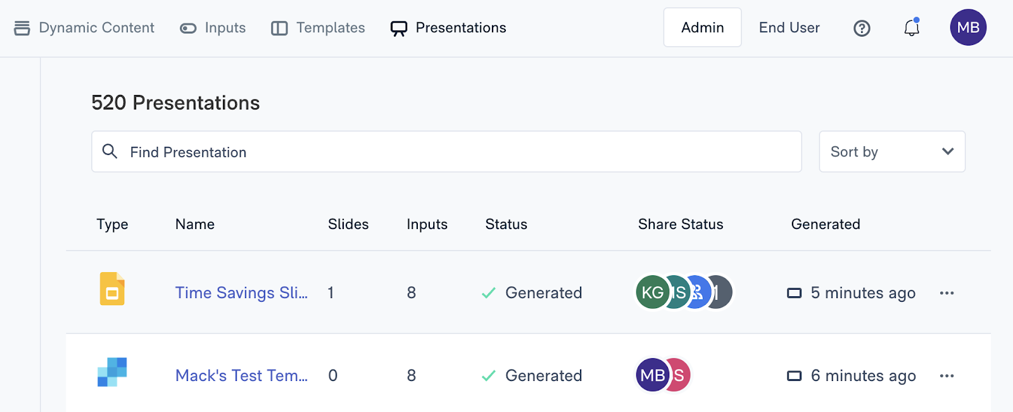This screenshot has width=1013, height=412.
Task: Click the blue squares icon for Mack's Test
Action: 112,372
